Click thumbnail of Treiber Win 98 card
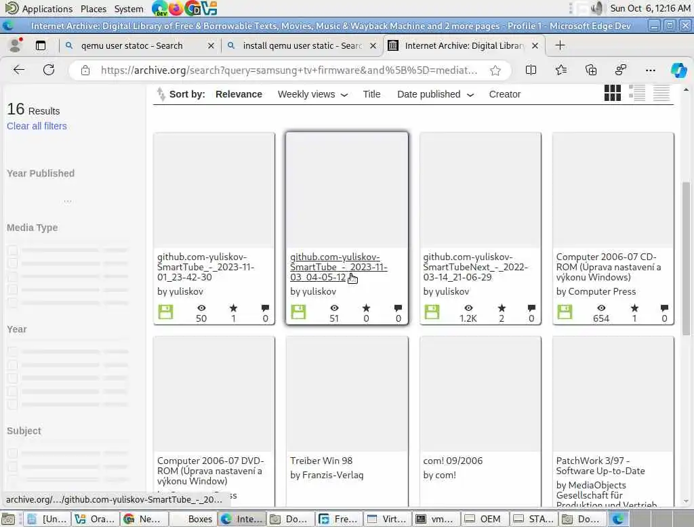This screenshot has width=694, height=527. (x=346, y=394)
